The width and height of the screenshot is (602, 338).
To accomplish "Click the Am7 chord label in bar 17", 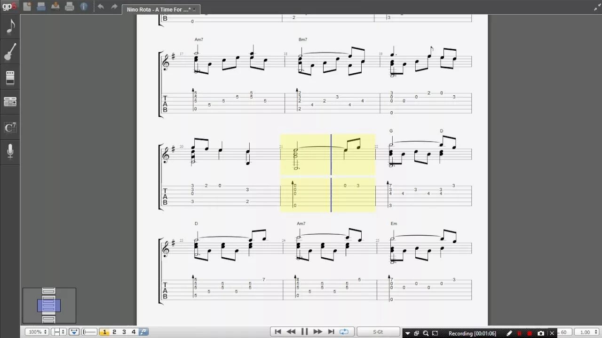I will pos(199,39).
